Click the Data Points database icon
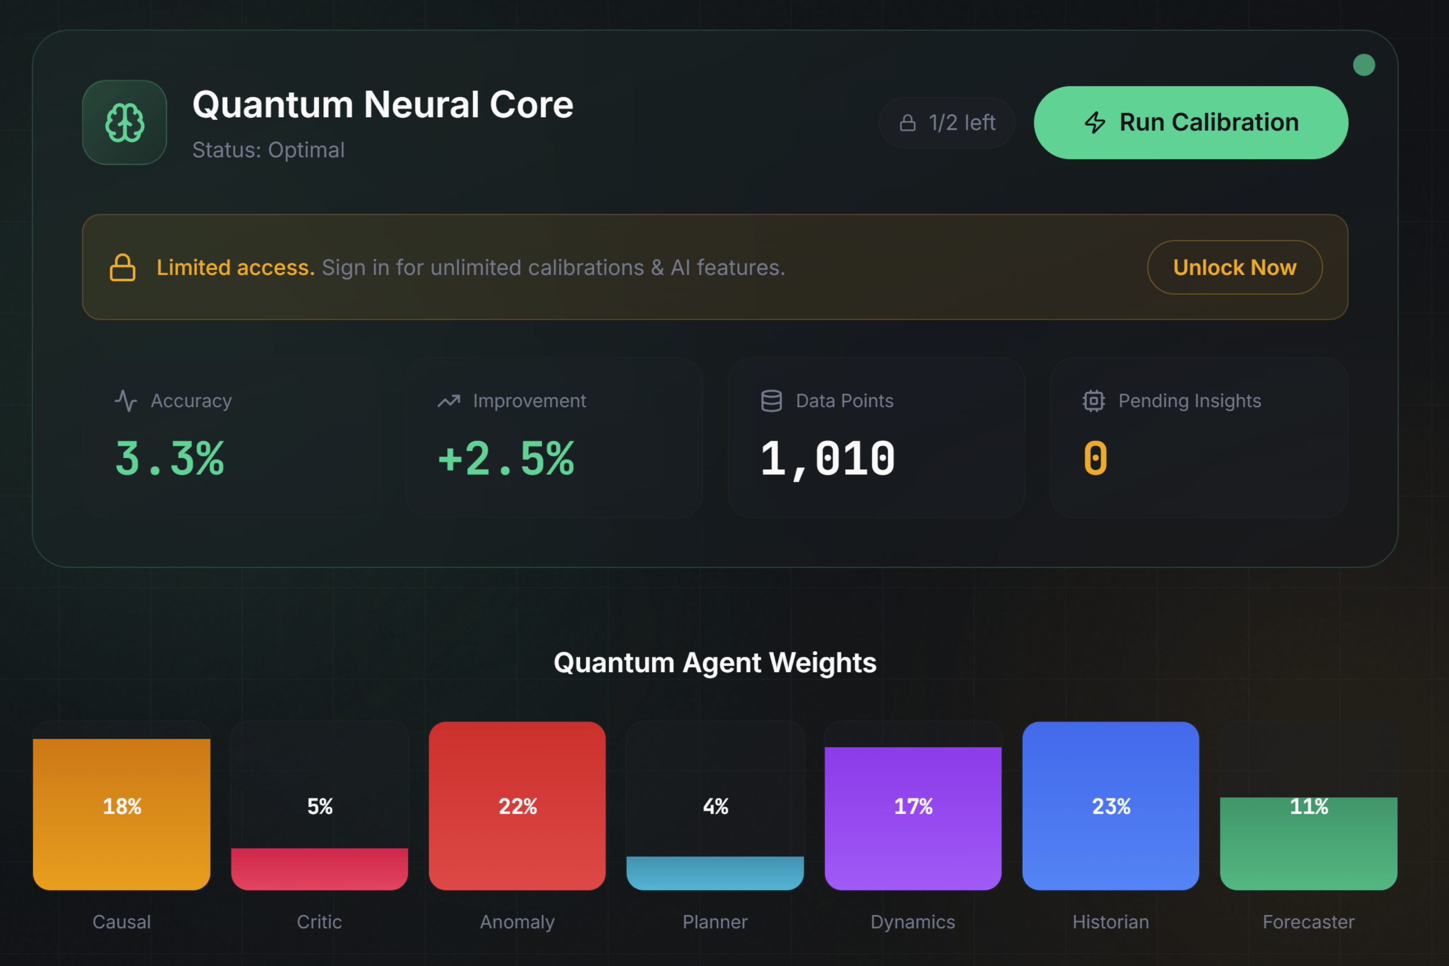The width and height of the screenshot is (1449, 966). pos(771,401)
